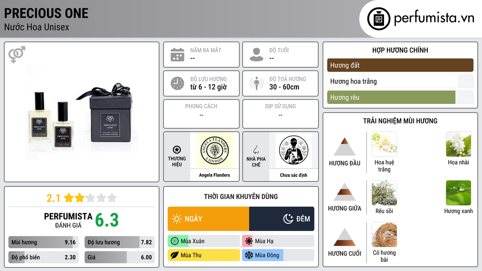Image resolution: width=482 pixels, height=271 pixels.
Task: Click the sun icon for Mùa Hạ
Action: (x=249, y=241)
